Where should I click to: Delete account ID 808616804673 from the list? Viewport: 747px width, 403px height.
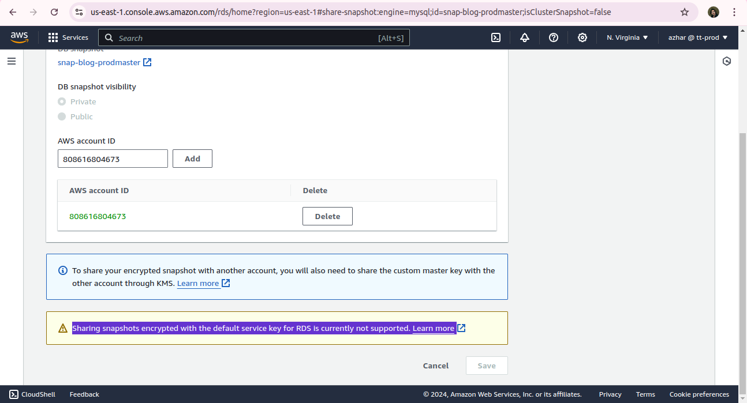point(327,216)
